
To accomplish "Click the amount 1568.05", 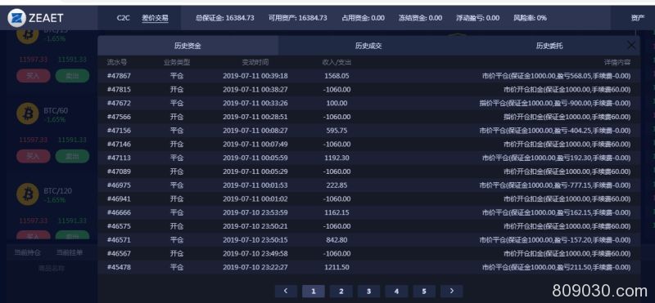I will (337, 76).
